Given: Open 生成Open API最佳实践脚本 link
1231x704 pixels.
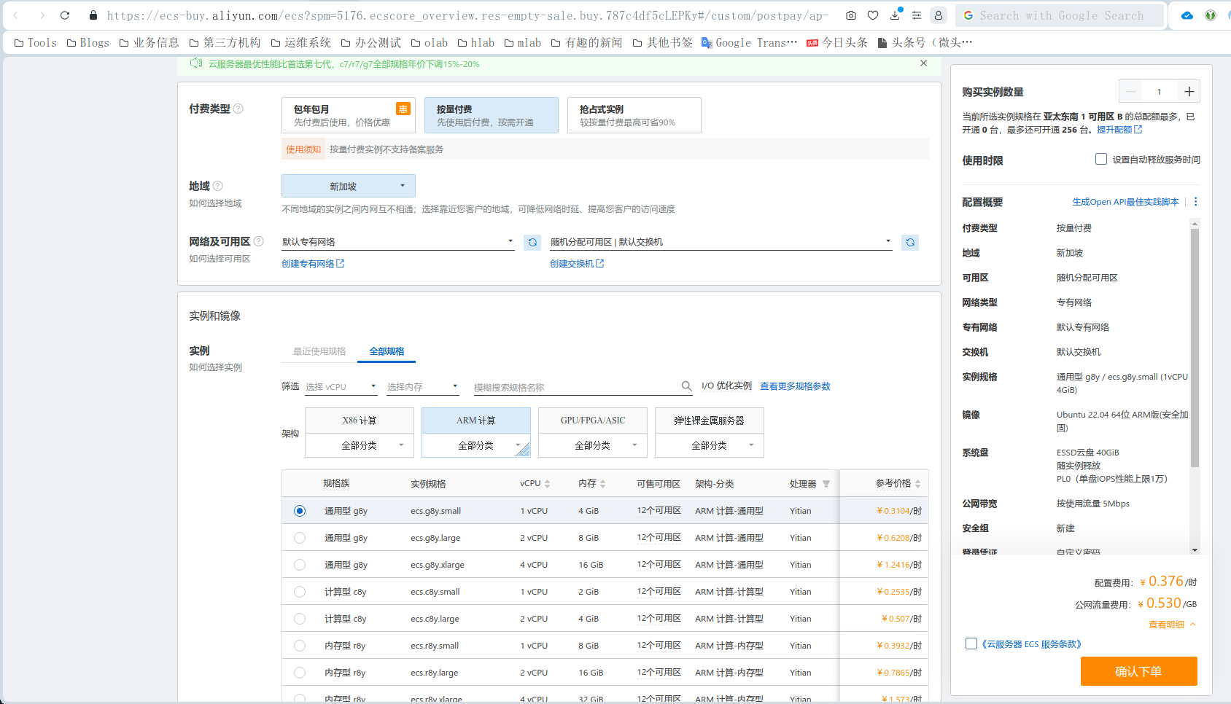Looking at the screenshot, I should pyautogui.click(x=1125, y=202).
